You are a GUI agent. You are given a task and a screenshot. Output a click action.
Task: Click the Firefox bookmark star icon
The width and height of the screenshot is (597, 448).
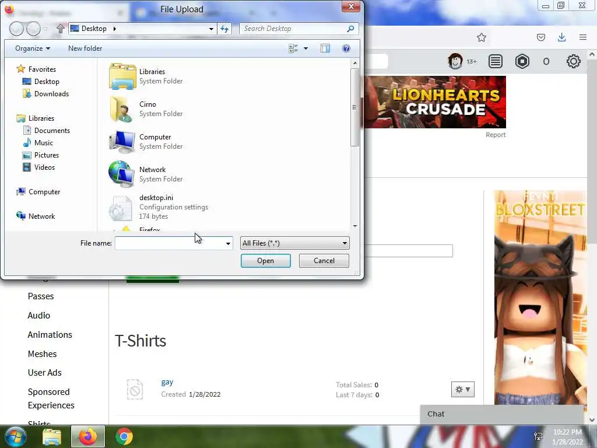(x=481, y=37)
